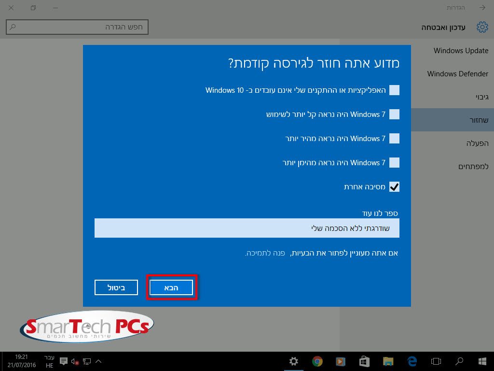The height and width of the screenshot is (371, 494).
Task: Click the magnifier icon in the settings search
Action: [x=13, y=27]
